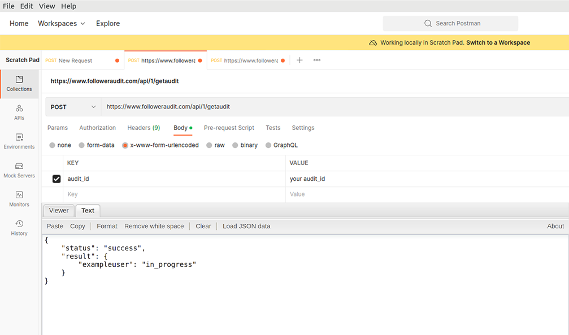Select the none body type
The image size is (569, 335).
[52, 145]
